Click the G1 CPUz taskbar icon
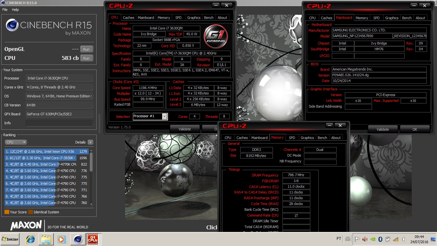 92,239
